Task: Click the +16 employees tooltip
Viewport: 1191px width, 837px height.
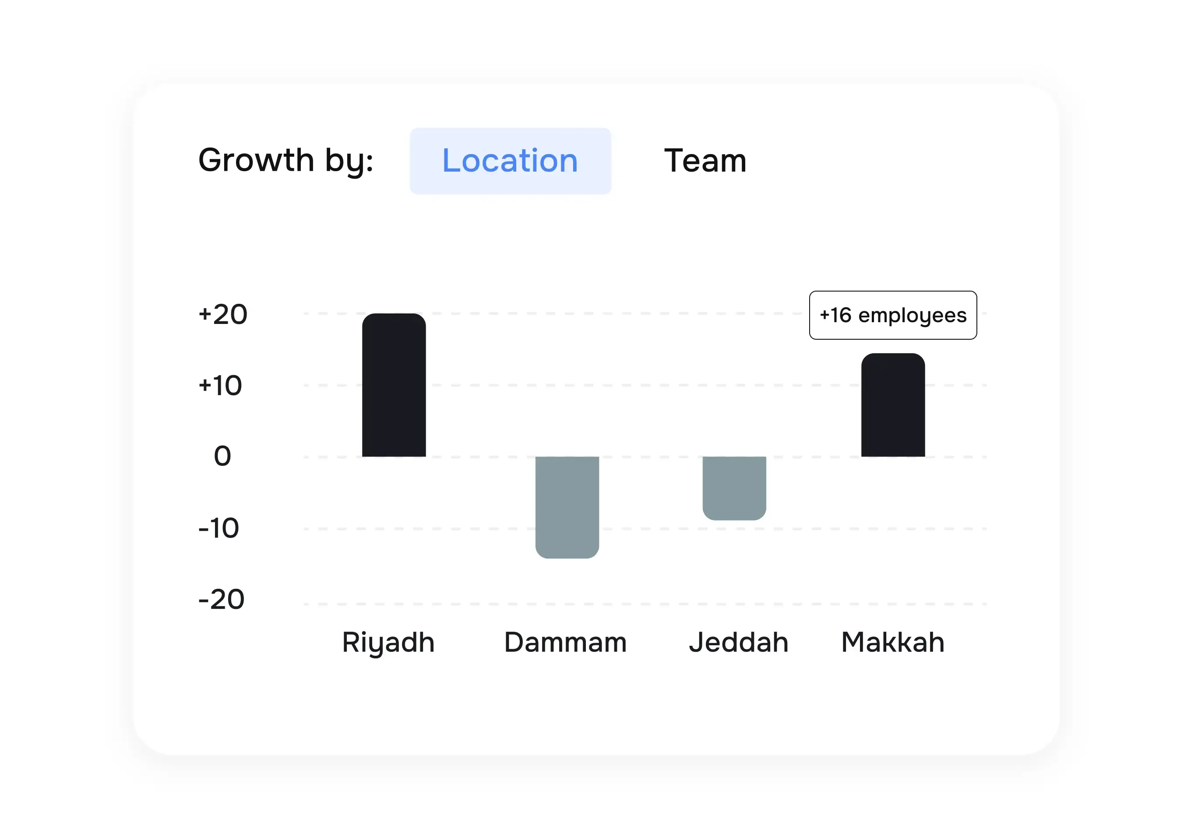Action: (892, 315)
